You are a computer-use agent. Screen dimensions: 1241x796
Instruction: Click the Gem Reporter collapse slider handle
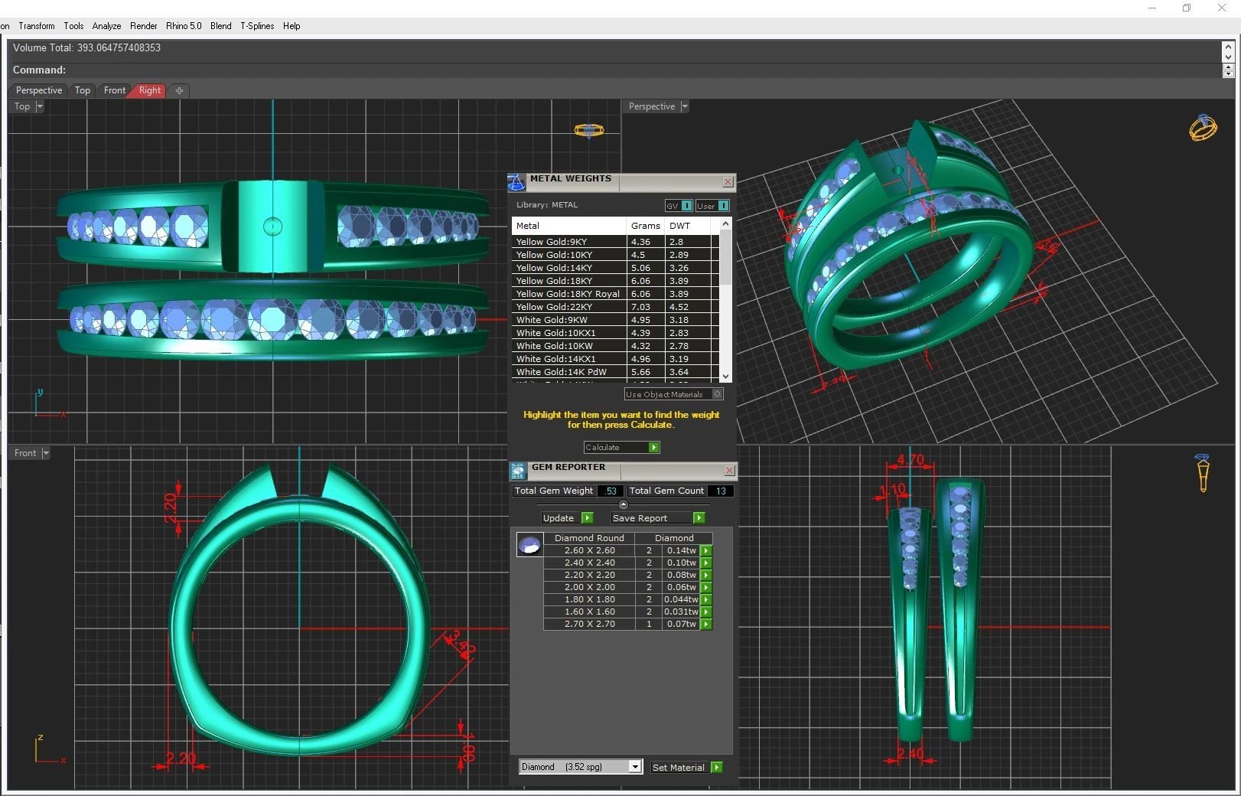(623, 504)
